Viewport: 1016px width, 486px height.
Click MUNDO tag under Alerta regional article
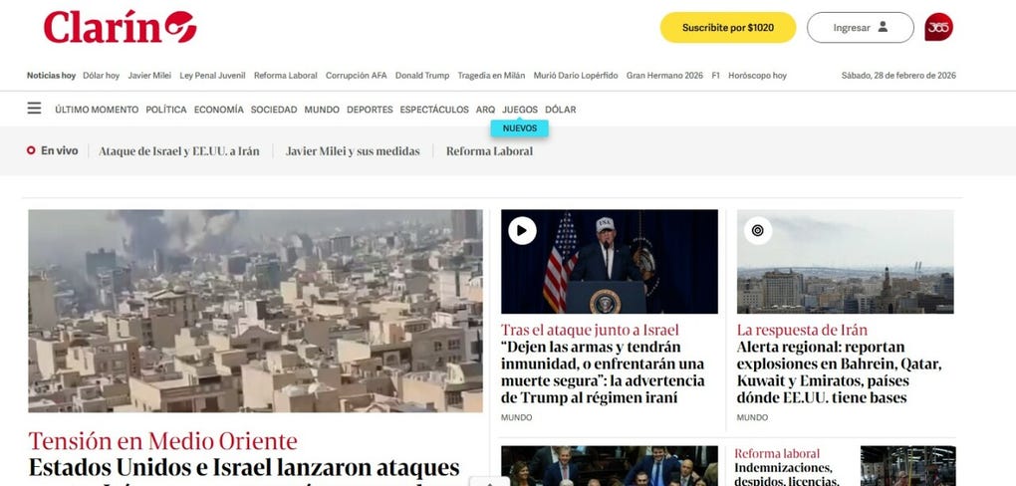pos(752,418)
